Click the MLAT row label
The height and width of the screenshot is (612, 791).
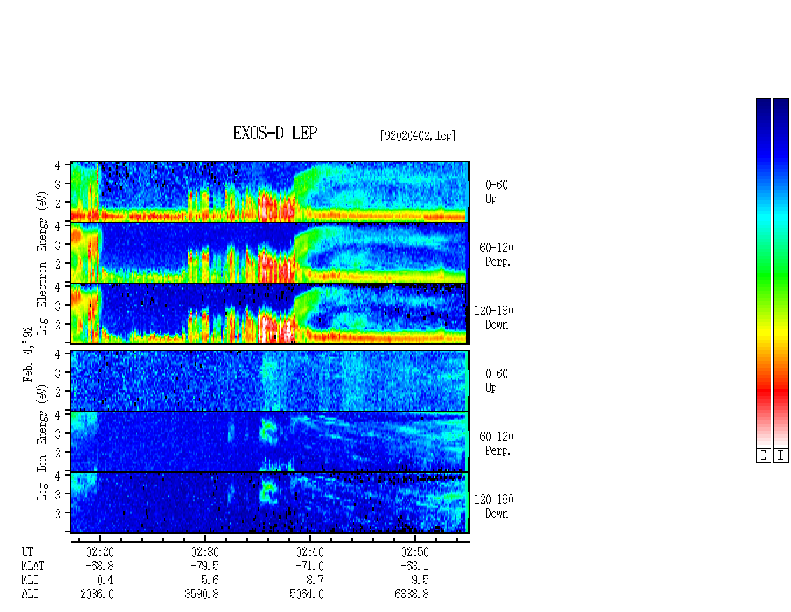(34, 566)
